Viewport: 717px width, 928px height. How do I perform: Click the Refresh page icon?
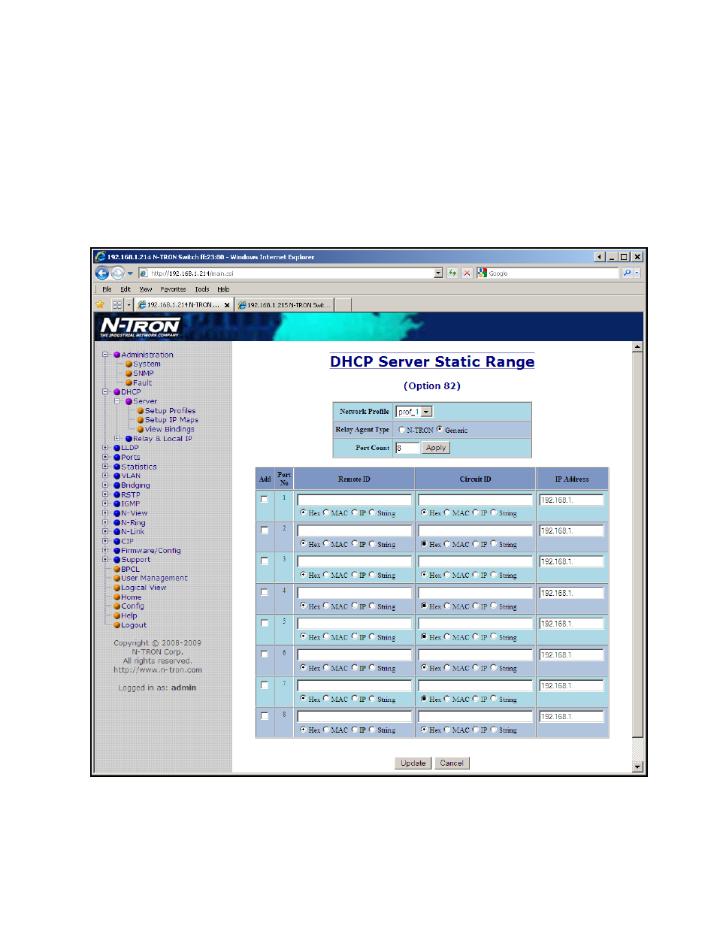pyautogui.click(x=452, y=273)
